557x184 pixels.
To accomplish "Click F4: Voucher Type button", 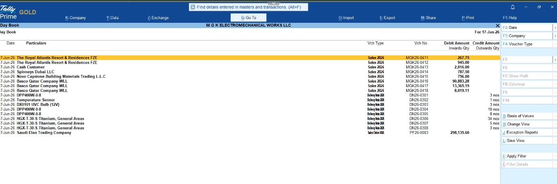I will [x=526, y=44].
